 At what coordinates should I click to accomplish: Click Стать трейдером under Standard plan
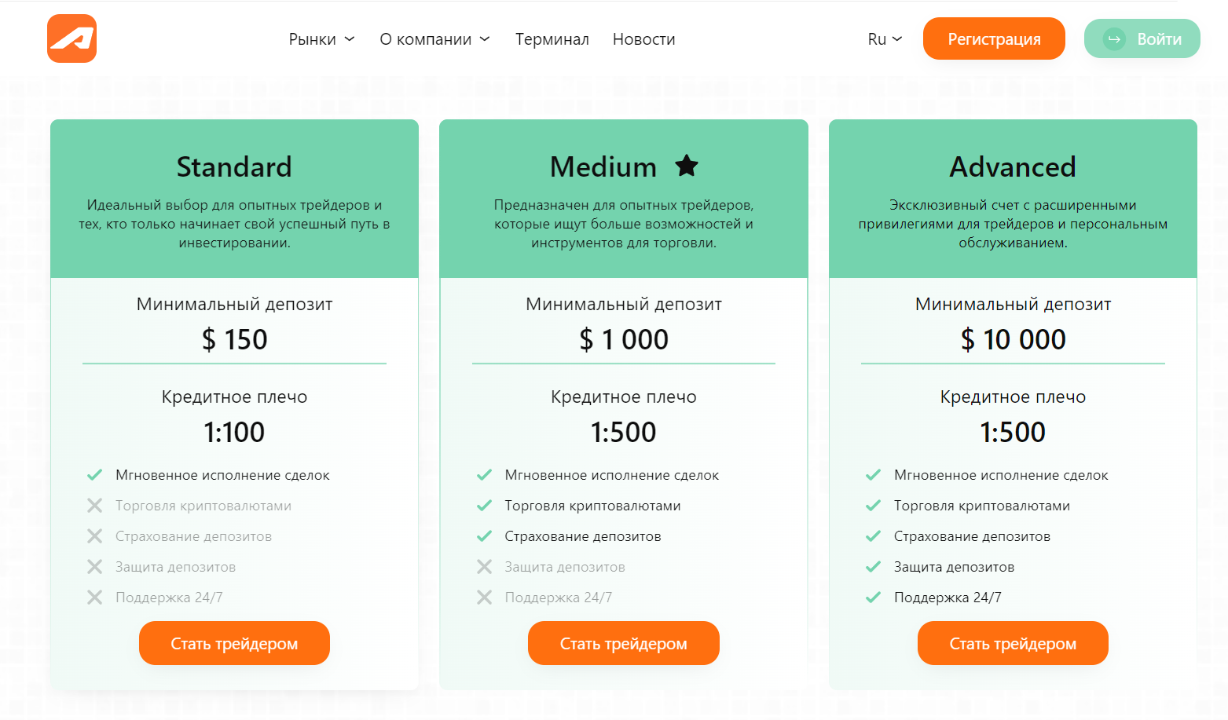click(x=234, y=643)
